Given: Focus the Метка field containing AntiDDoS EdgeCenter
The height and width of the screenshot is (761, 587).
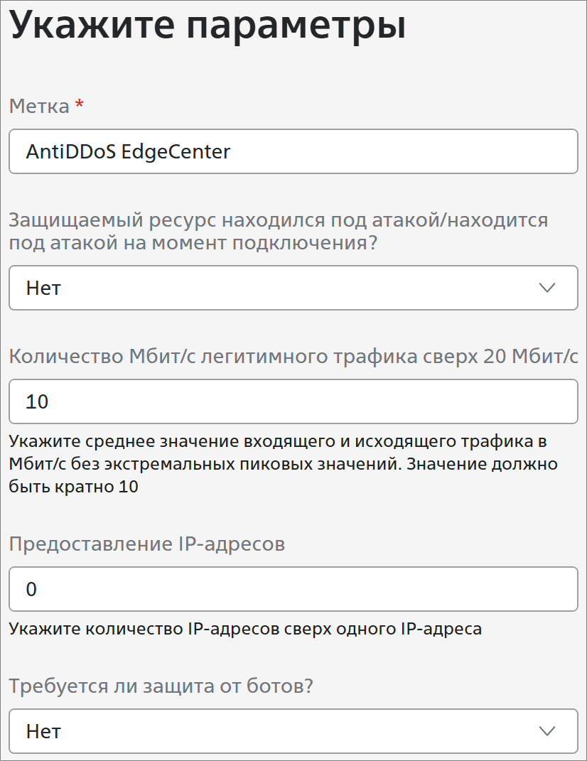Looking at the screenshot, I should coord(293,151).
